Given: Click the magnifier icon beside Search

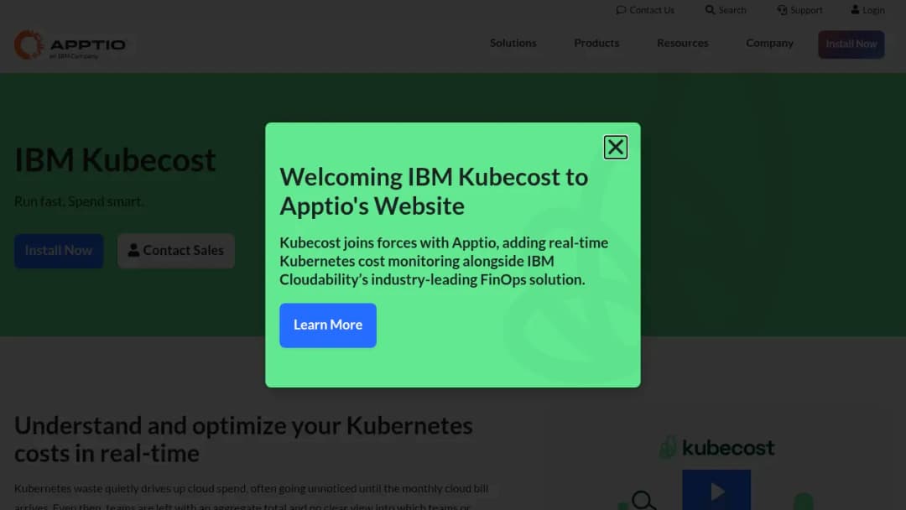Looking at the screenshot, I should (x=711, y=10).
